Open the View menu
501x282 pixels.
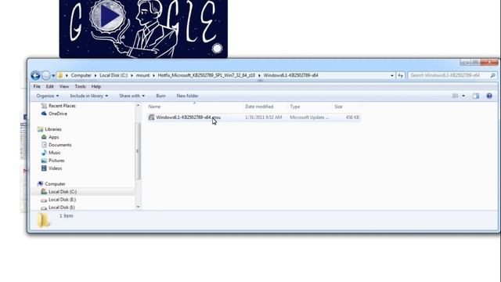tap(64, 86)
